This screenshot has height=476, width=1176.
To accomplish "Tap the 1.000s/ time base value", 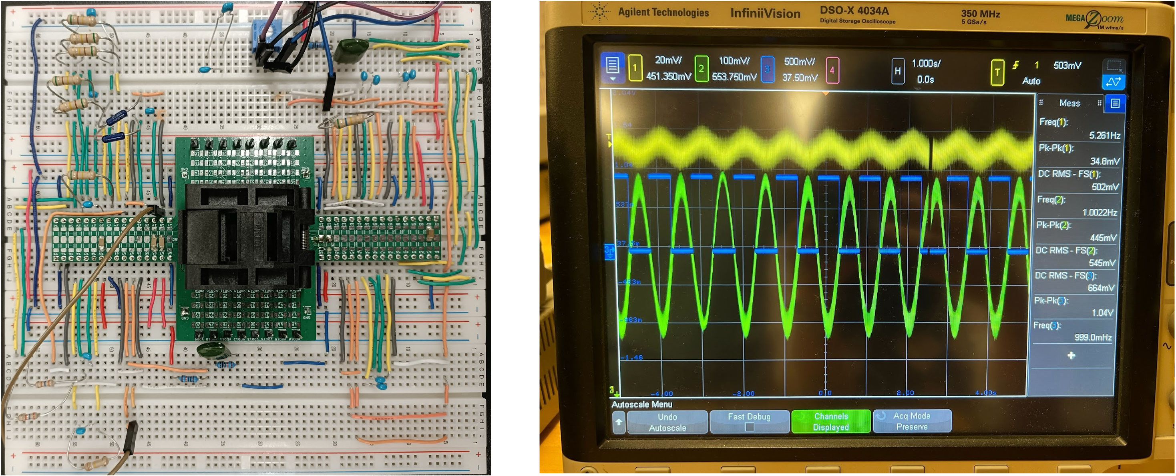I will click(x=926, y=63).
